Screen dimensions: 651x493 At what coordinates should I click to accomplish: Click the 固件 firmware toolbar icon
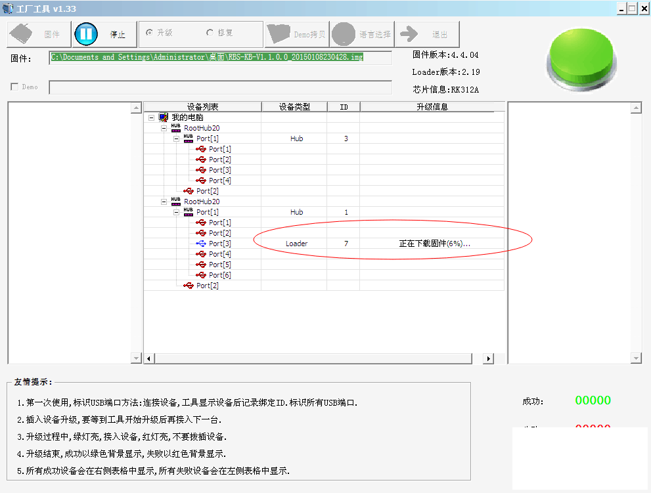(x=21, y=34)
